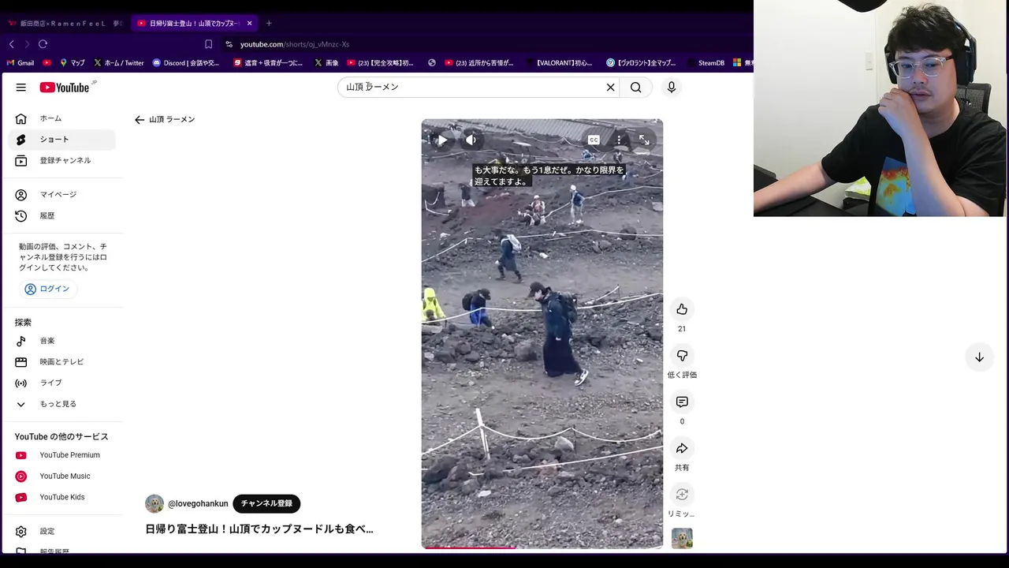Open the Short's title 日帰り富士登山

coord(259,529)
